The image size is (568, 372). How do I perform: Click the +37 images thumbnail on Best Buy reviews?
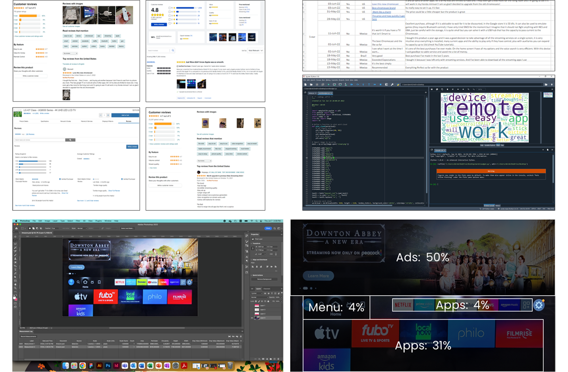tap(252, 37)
